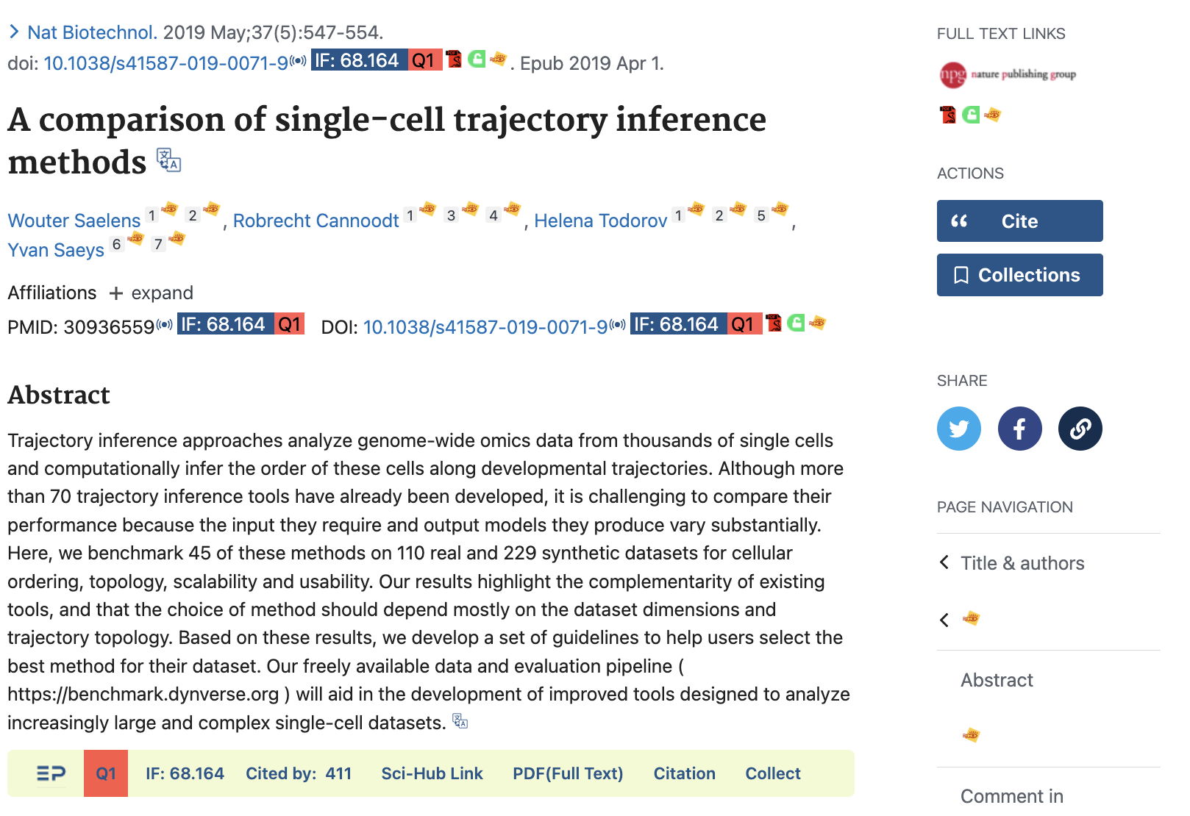The height and width of the screenshot is (816, 1190).
Task: Open Wouter Saelens author link
Action: [74, 221]
